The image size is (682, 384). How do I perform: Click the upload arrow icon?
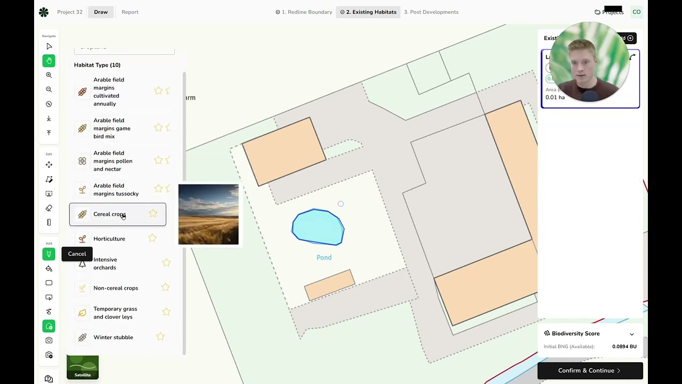[49, 133]
